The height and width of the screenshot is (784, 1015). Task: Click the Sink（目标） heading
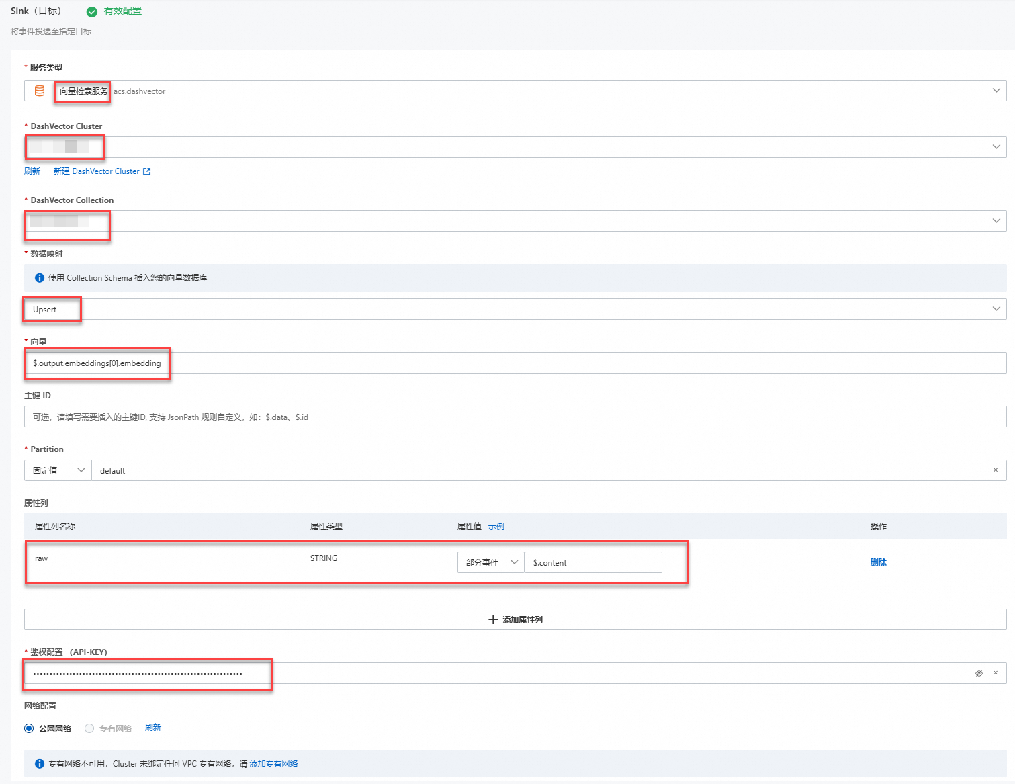click(x=36, y=11)
